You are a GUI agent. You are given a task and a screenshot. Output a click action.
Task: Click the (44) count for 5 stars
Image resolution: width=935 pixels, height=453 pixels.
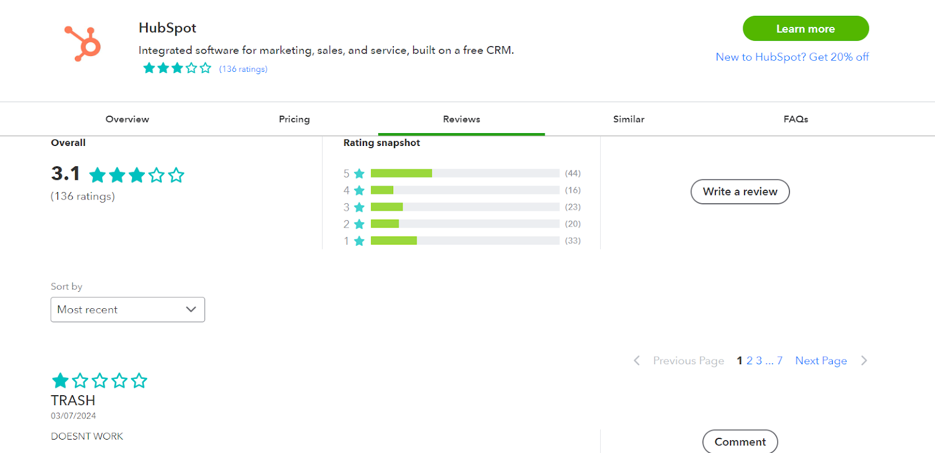click(573, 173)
